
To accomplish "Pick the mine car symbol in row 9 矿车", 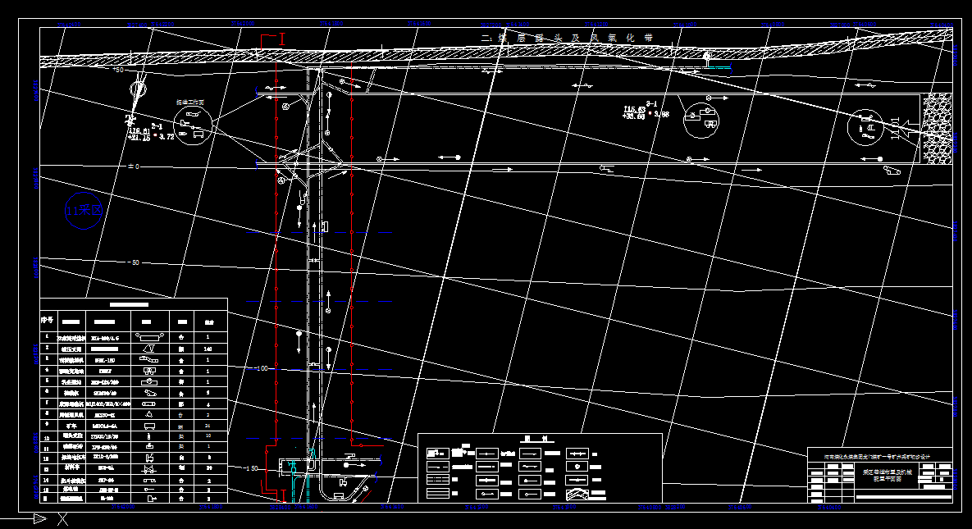I will pos(150,426).
